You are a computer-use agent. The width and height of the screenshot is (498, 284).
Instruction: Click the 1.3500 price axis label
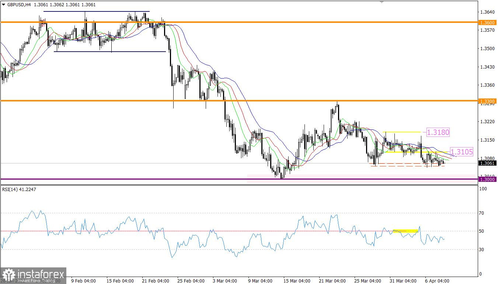(487, 49)
